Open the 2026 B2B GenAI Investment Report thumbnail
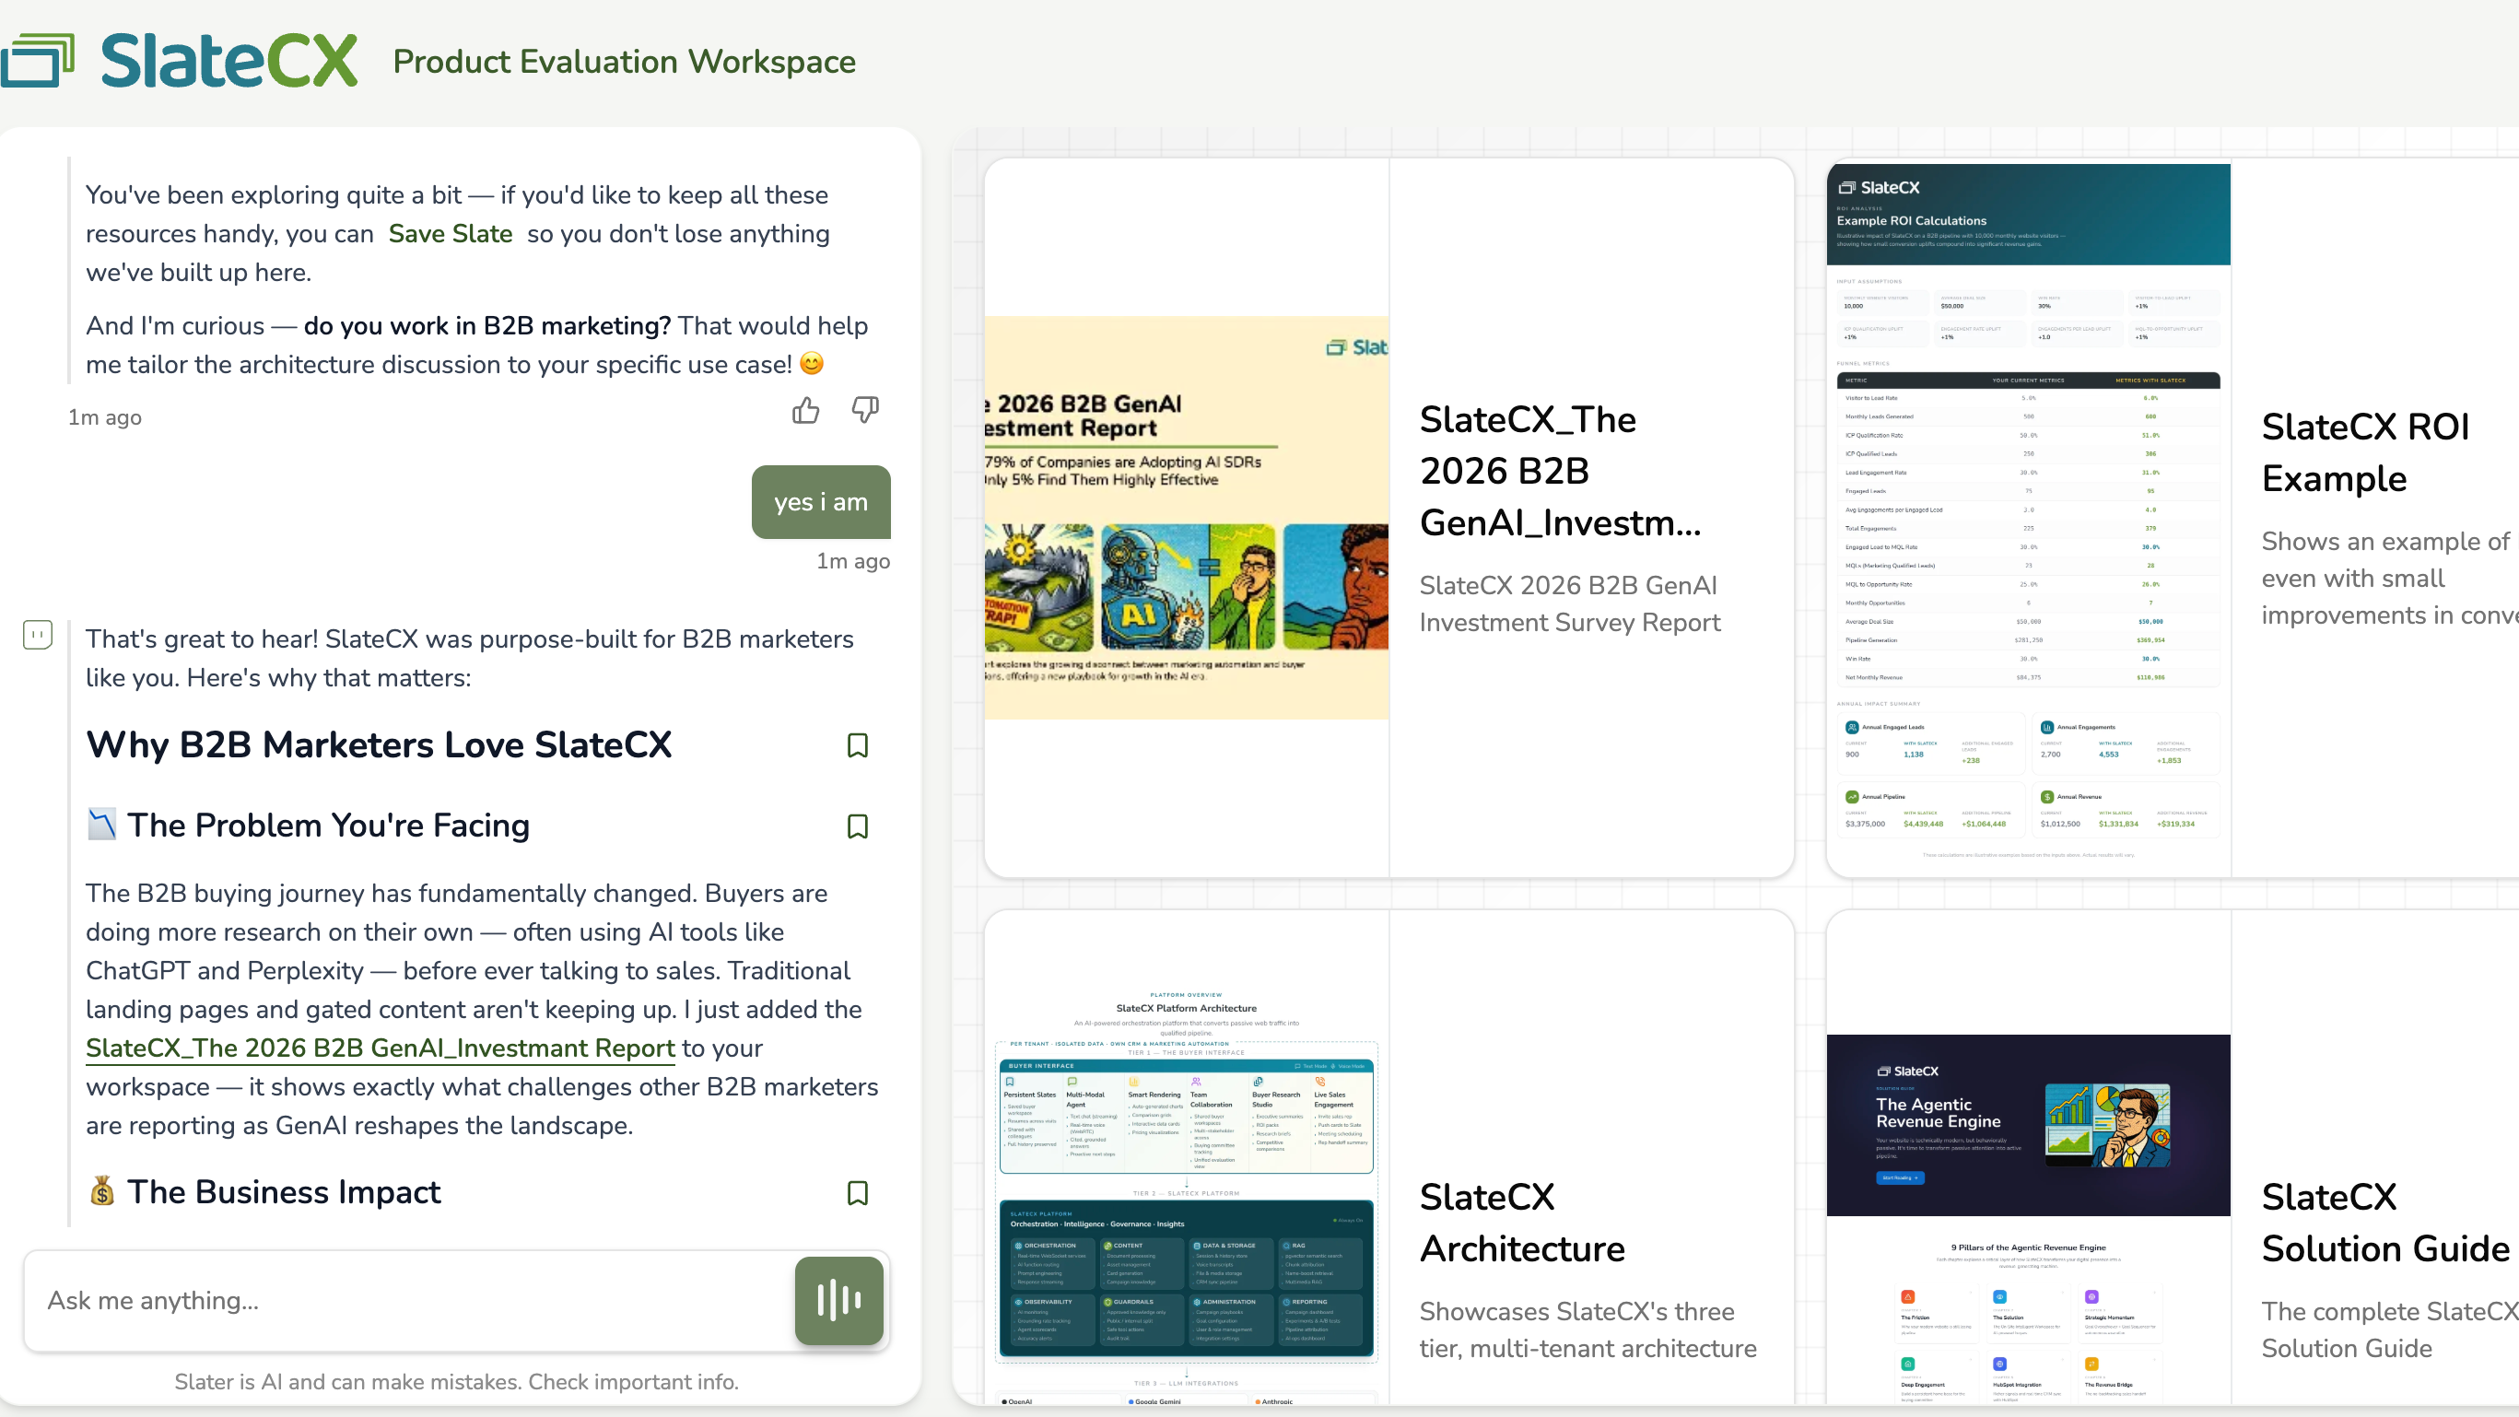This screenshot has height=1417, width=2519. [1186, 519]
